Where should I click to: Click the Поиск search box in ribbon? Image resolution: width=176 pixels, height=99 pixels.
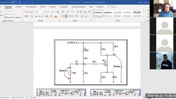(112, 7)
